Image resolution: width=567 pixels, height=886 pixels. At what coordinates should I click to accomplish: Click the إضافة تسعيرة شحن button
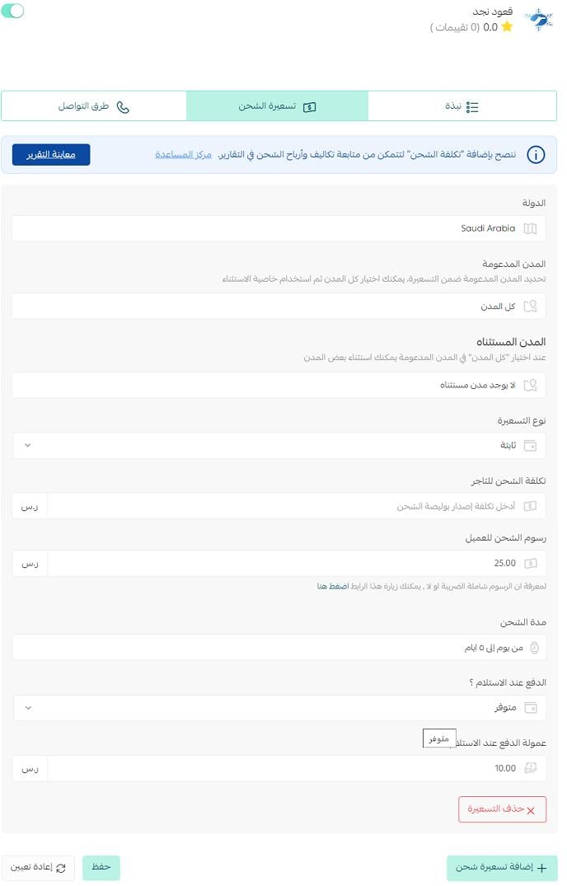pyautogui.click(x=502, y=867)
